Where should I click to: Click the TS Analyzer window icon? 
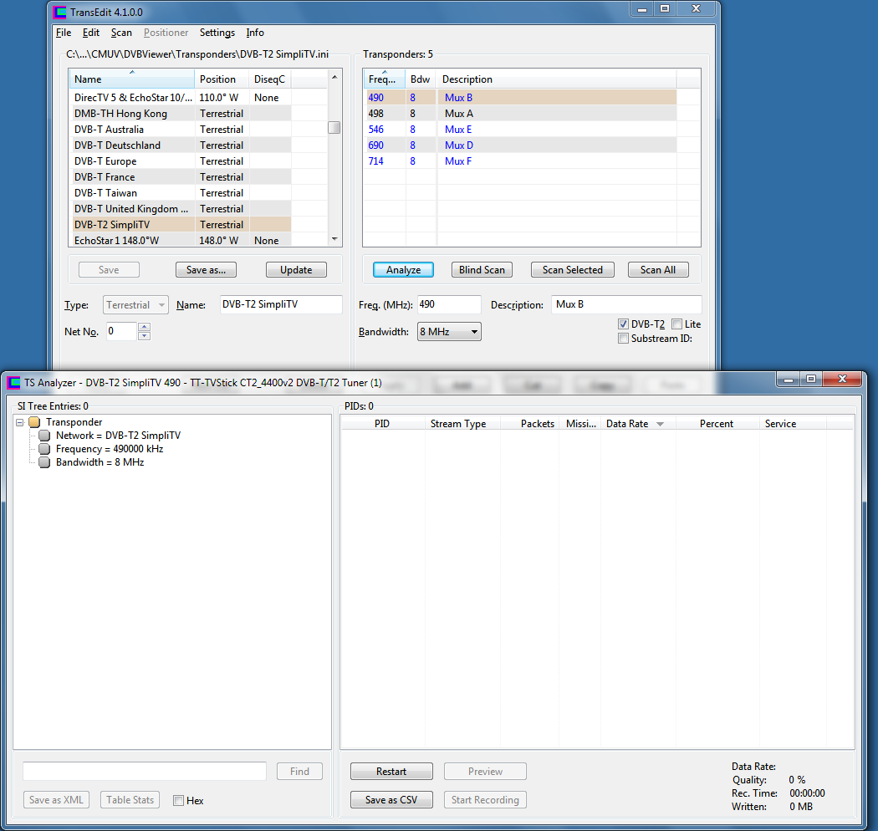point(13,383)
